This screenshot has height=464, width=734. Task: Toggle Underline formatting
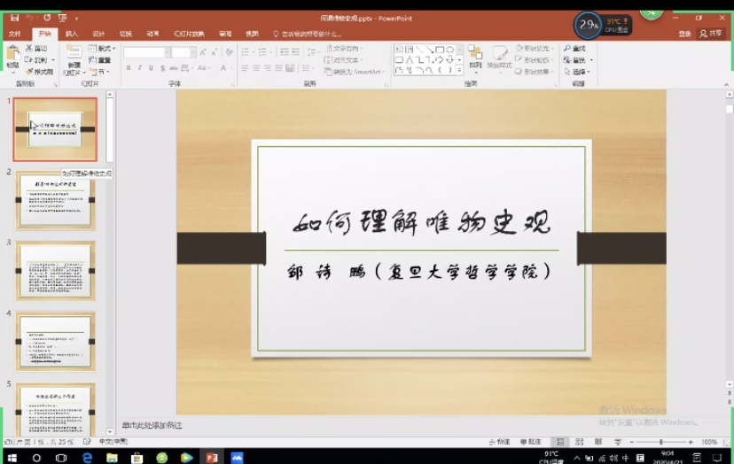click(152, 68)
